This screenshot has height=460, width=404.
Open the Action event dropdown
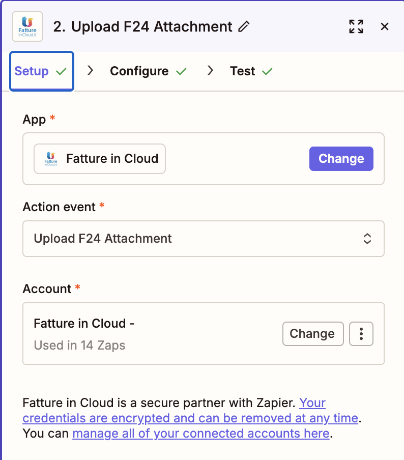point(204,238)
